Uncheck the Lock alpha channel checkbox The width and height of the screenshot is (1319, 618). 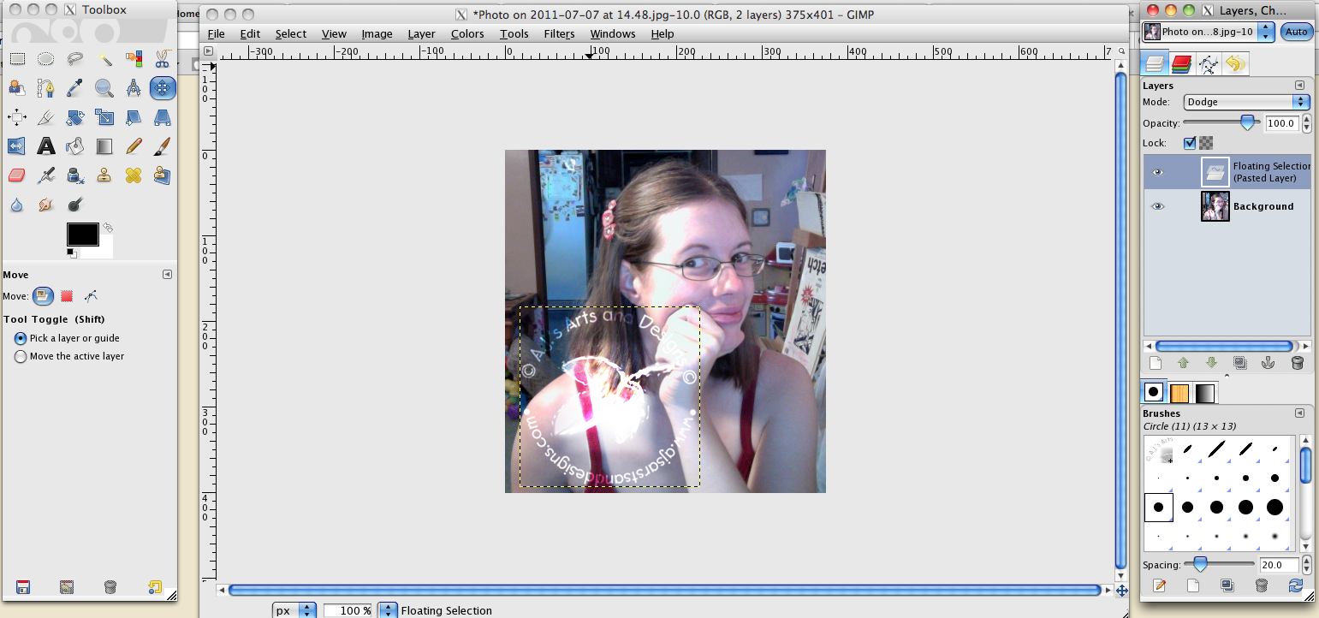click(x=1190, y=143)
